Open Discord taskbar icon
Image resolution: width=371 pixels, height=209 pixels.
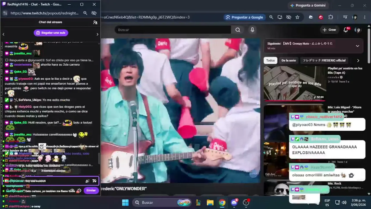pos(234,202)
